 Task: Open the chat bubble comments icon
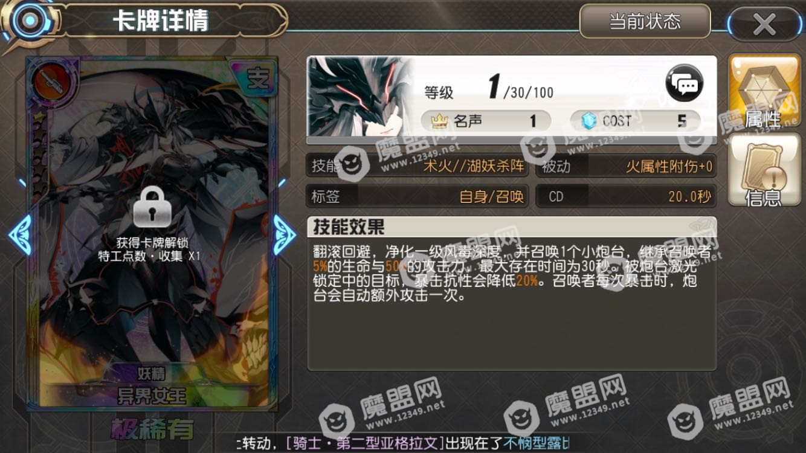pos(685,85)
